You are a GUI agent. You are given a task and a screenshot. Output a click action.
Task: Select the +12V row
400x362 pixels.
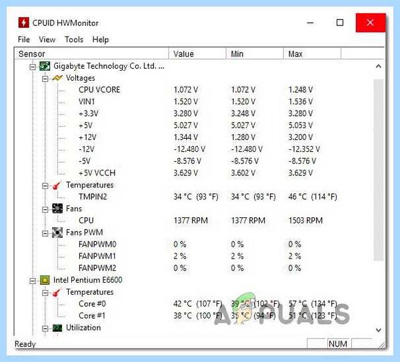click(195, 137)
